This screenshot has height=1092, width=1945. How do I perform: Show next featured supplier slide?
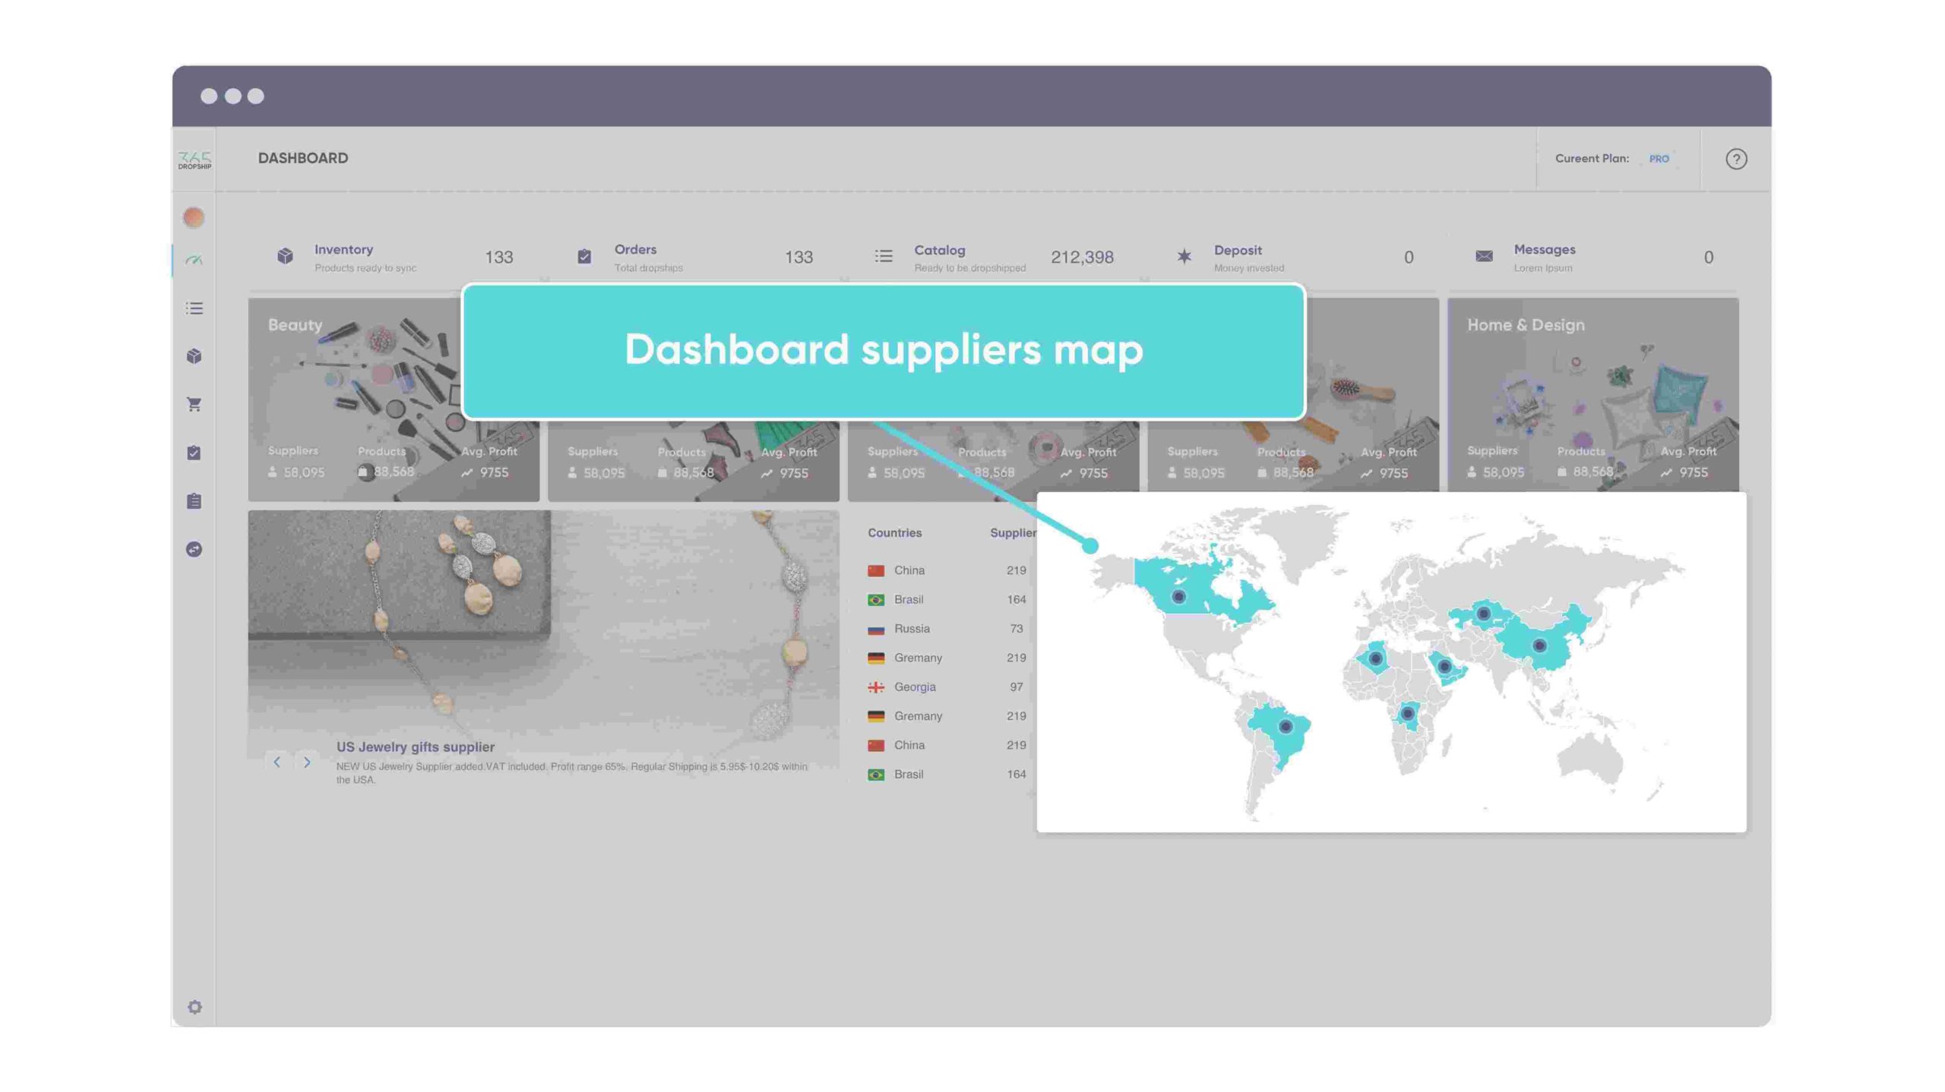[307, 762]
